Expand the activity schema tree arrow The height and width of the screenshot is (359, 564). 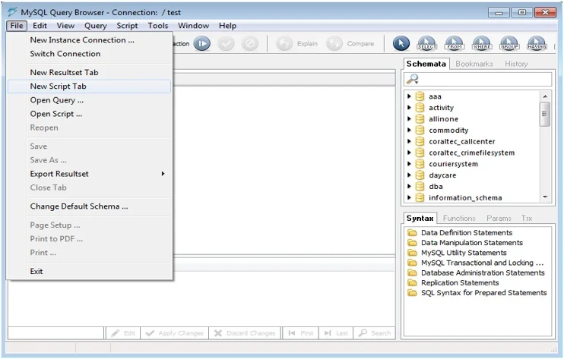[x=409, y=107]
